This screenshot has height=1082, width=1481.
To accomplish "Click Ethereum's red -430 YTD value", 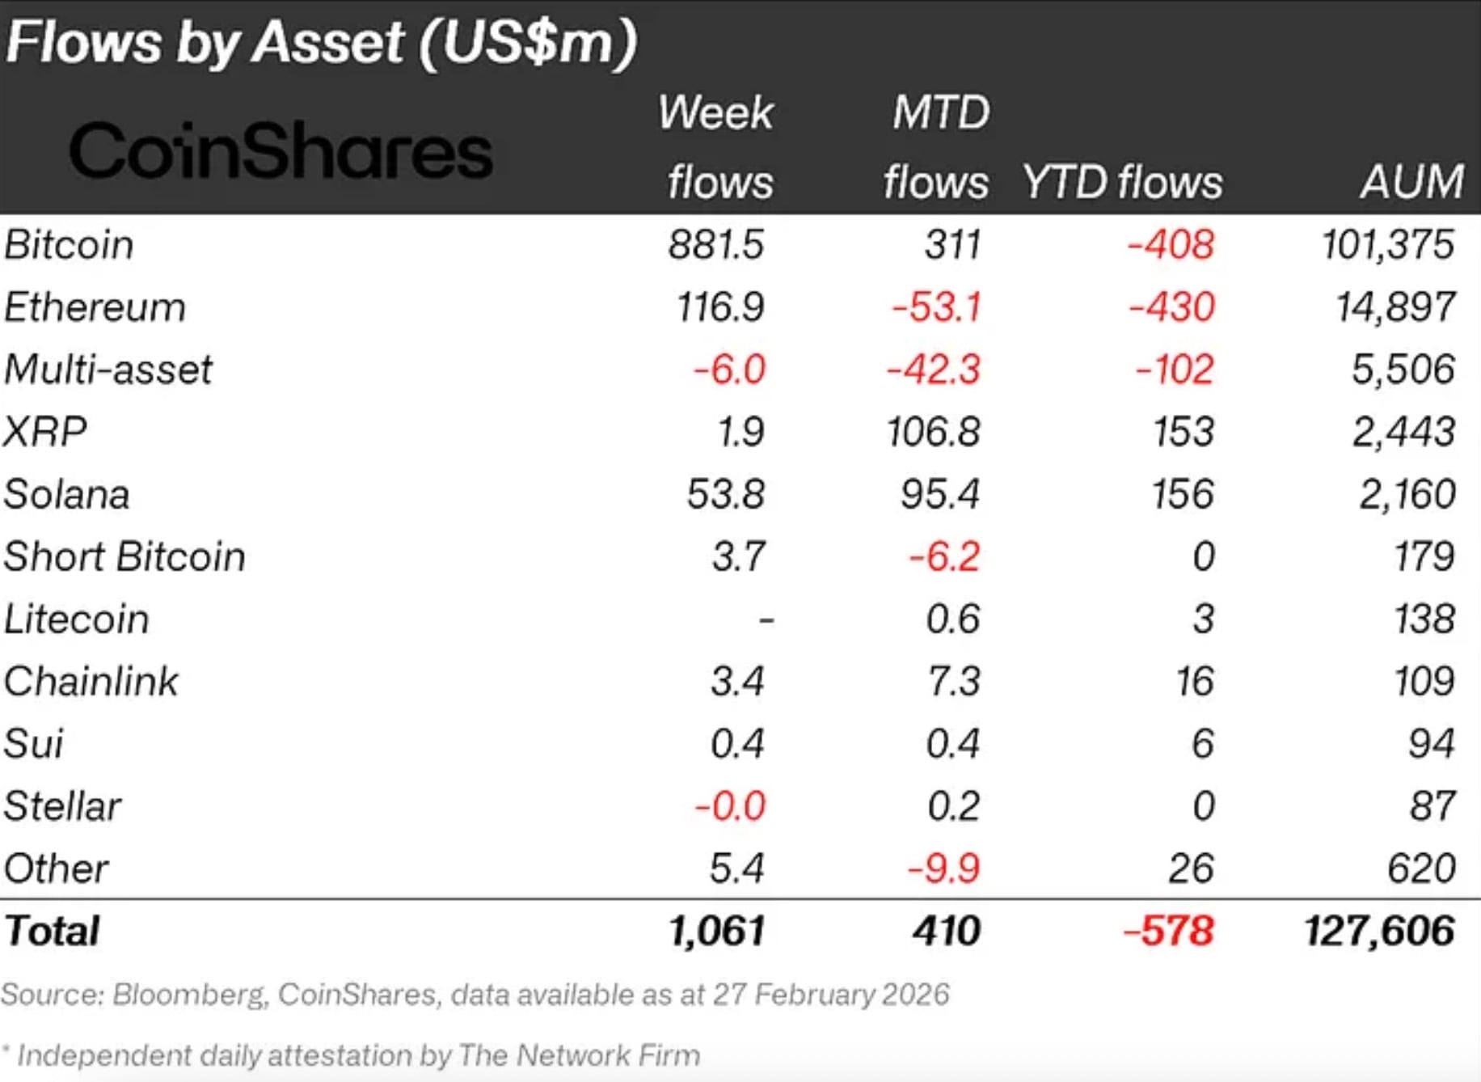I will (x=1171, y=307).
